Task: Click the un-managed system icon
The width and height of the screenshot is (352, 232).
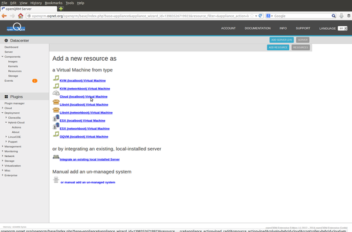Action: [x=56, y=179]
